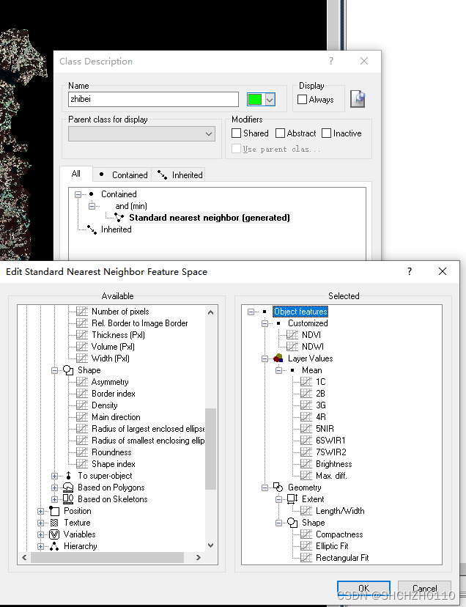Click the Cancel button

tap(424, 589)
